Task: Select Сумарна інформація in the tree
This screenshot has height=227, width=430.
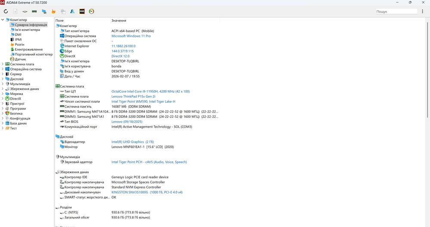Action: (x=31, y=25)
